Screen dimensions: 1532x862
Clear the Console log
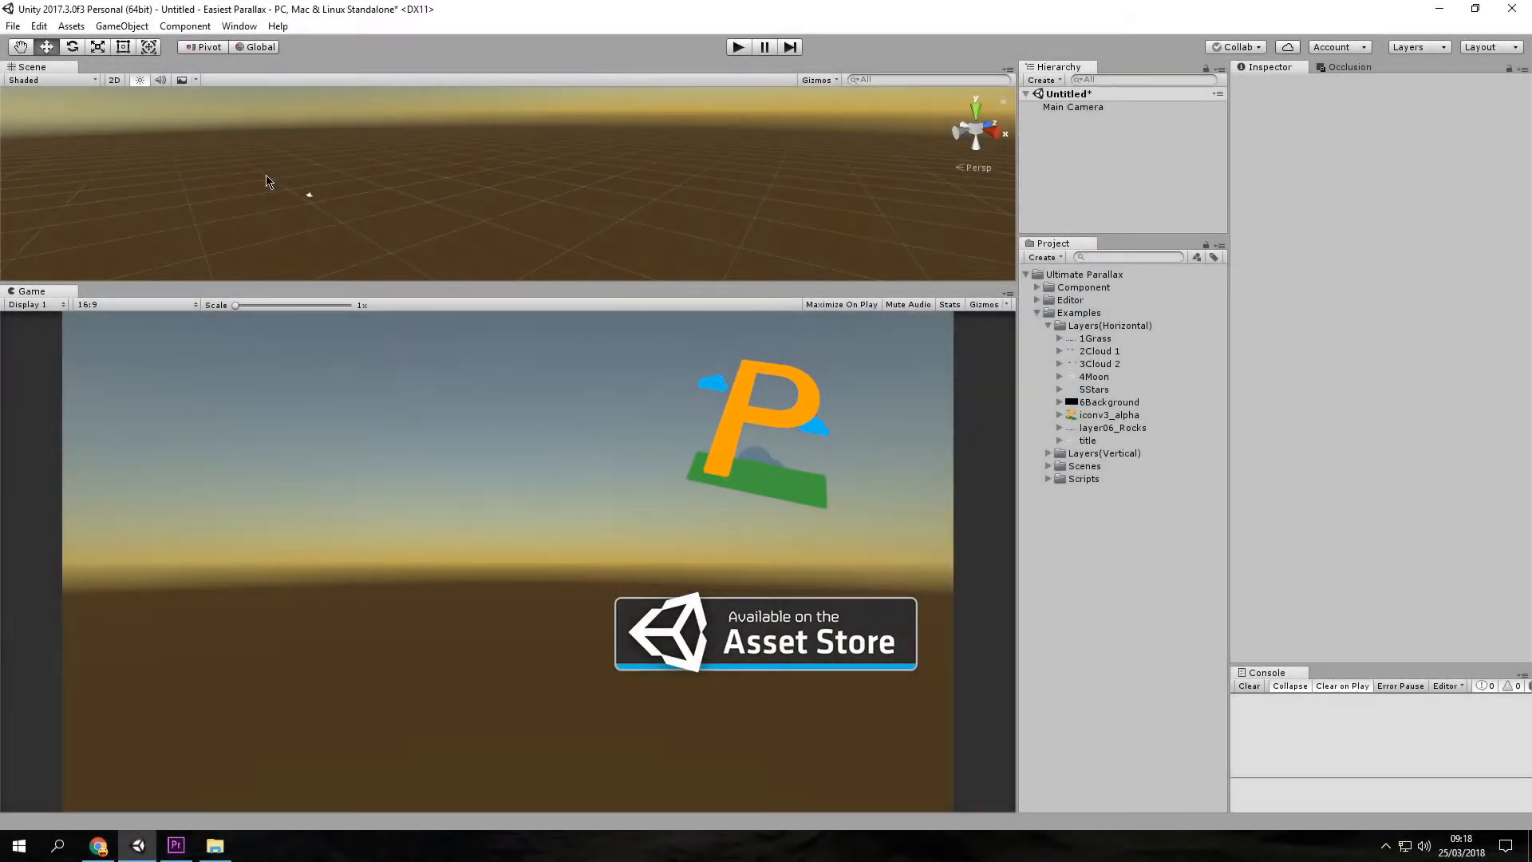pos(1249,686)
